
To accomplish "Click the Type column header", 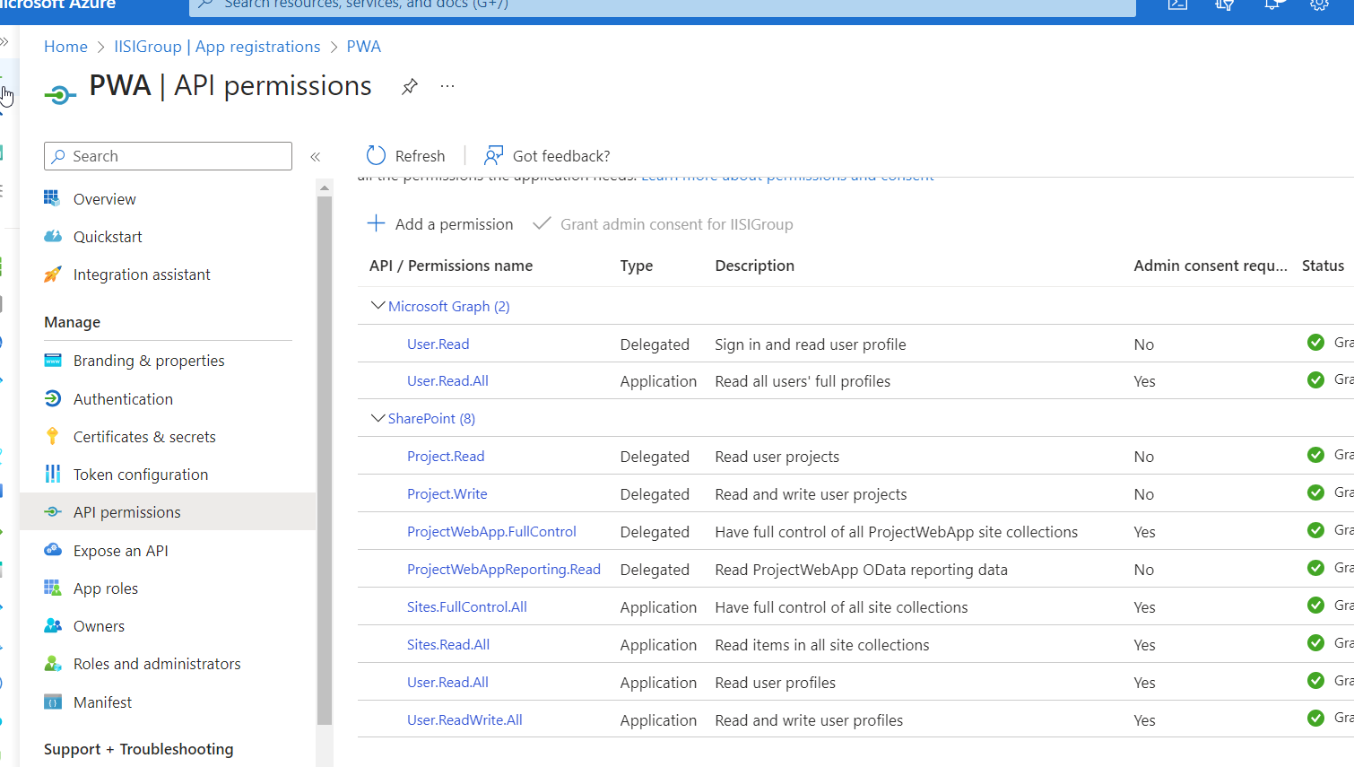I will 637,266.
